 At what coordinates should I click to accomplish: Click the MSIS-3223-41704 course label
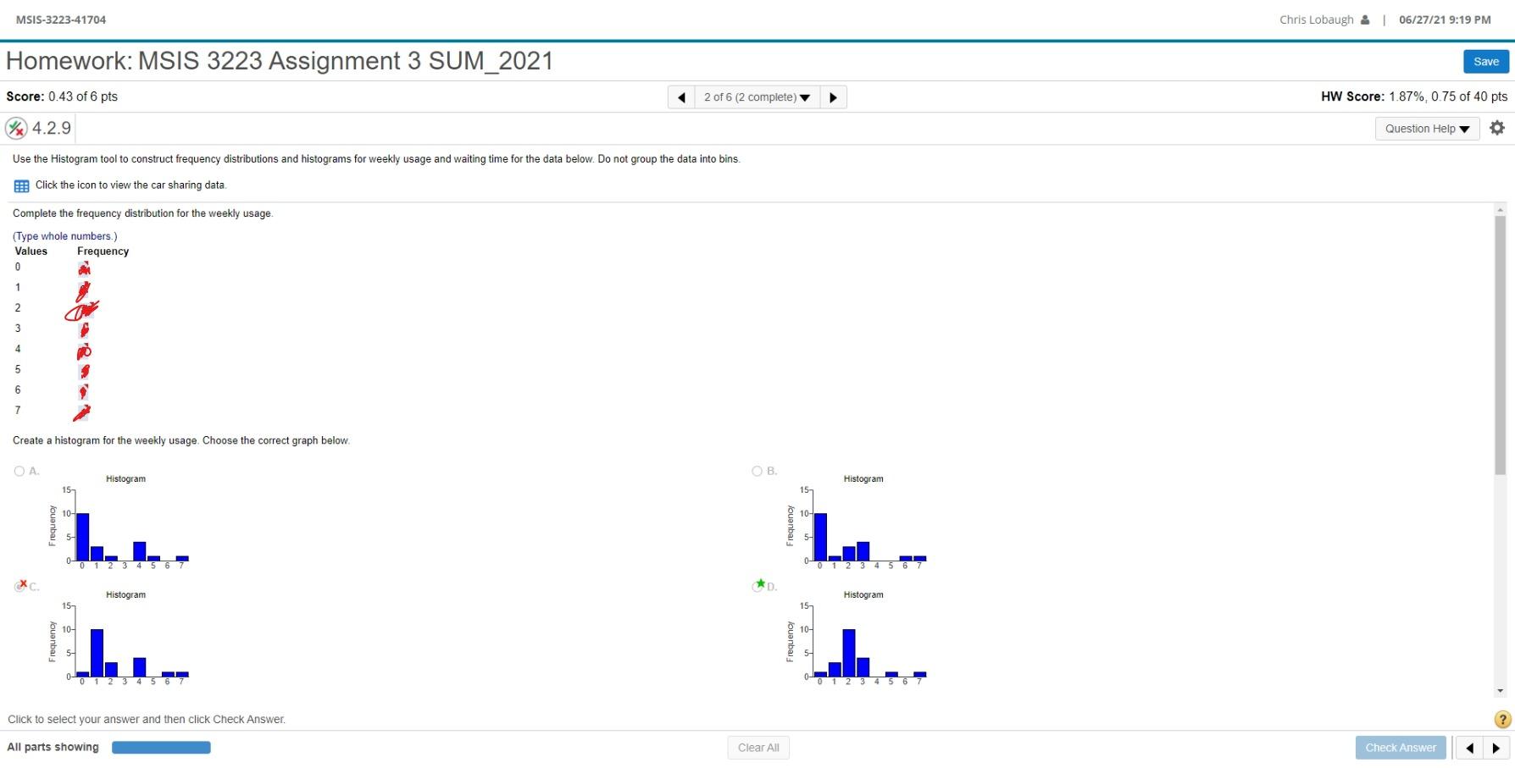tap(61, 19)
